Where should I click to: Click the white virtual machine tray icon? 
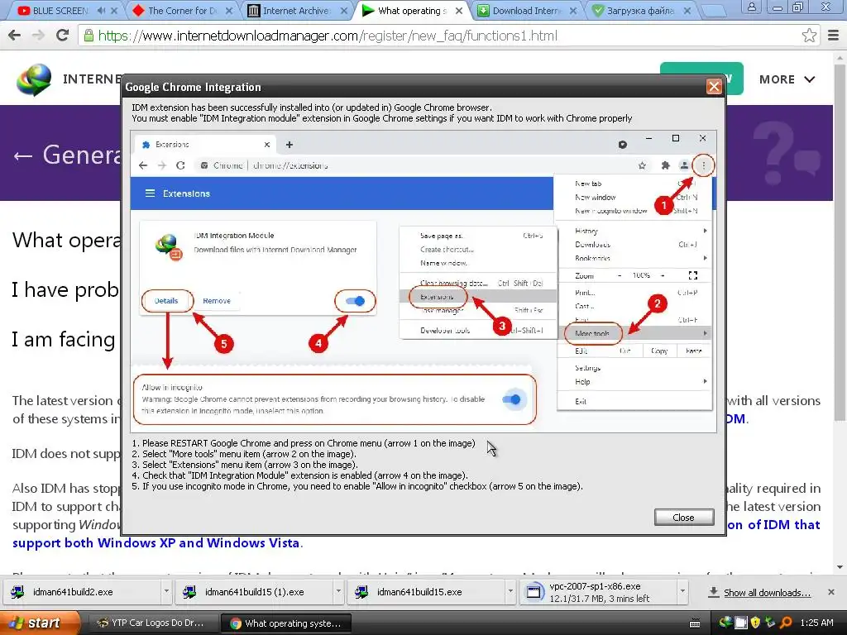point(741,623)
